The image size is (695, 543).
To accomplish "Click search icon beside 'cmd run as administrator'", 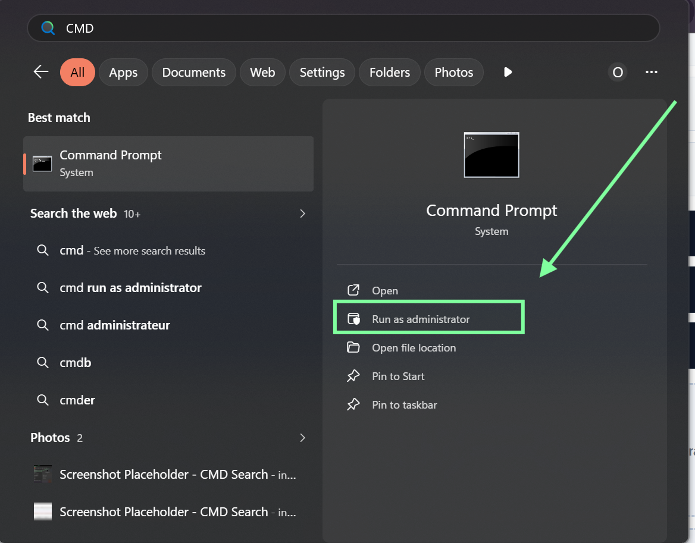I will pyautogui.click(x=43, y=288).
